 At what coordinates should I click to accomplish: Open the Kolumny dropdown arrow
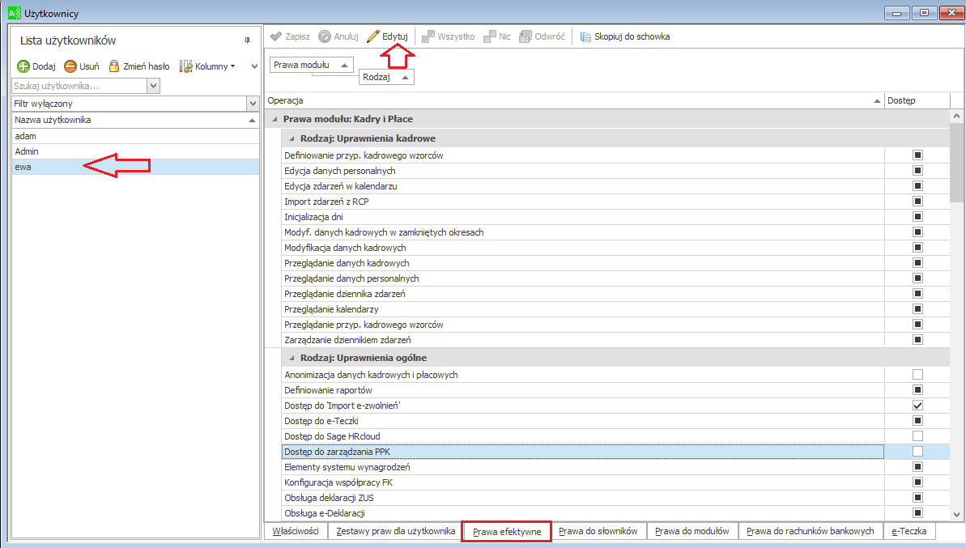pyautogui.click(x=233, y=66)
